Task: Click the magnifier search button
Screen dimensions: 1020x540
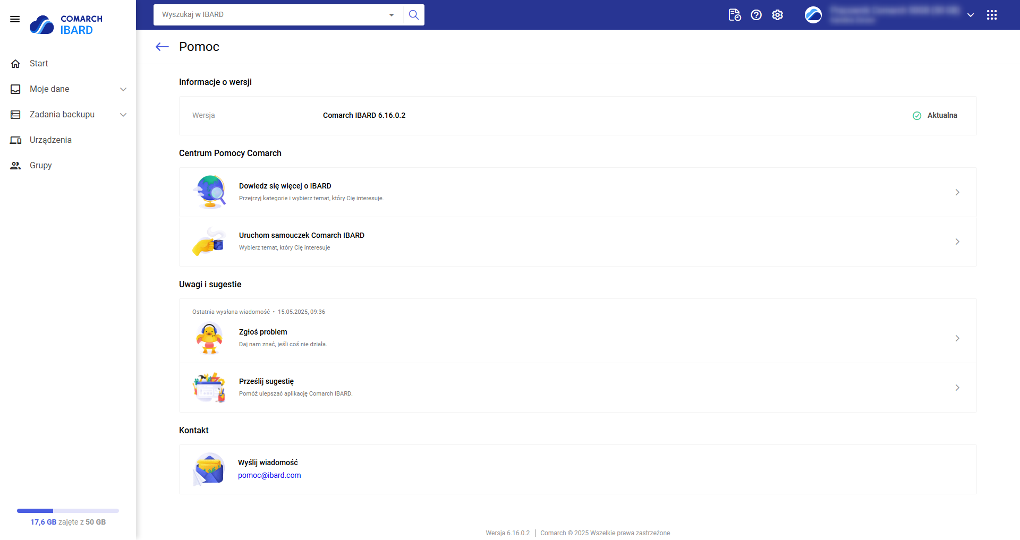Action: tap(414, 15)
